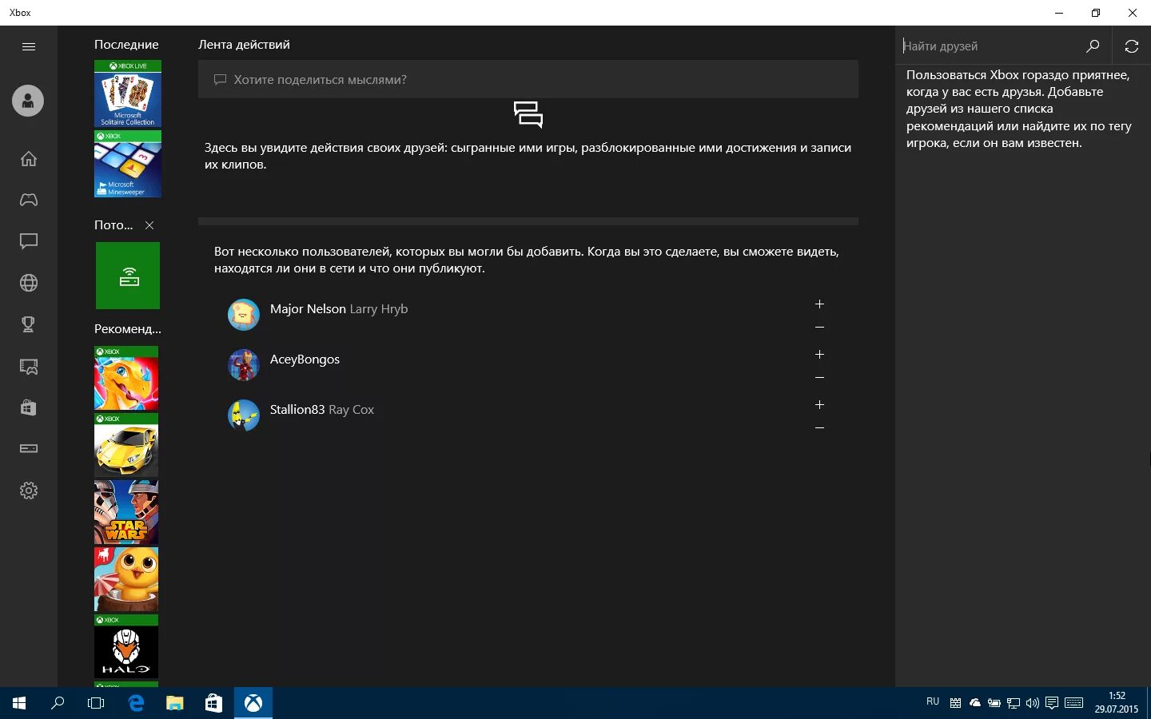Image resolution: width=1151 pixels, height=719 pixels.
Task: Go to the Home section
Action: pos(29,158)
